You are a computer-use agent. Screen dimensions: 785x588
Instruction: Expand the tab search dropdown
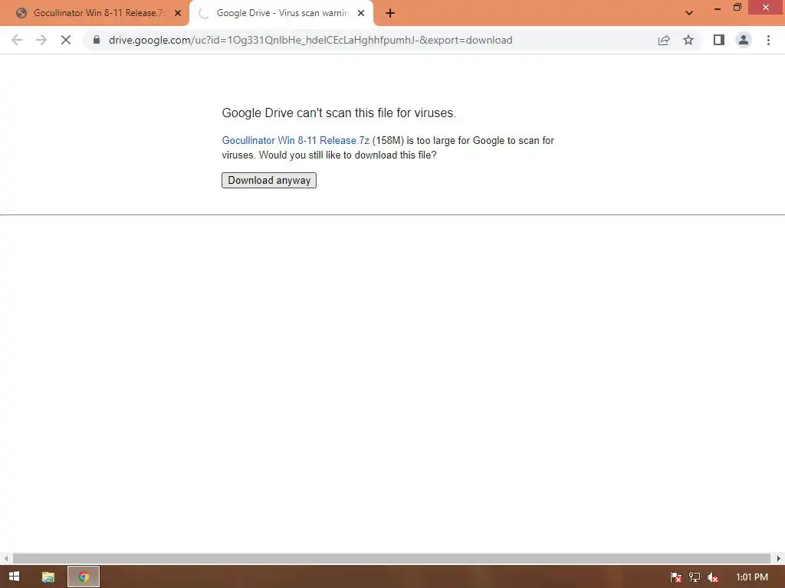point(689,13)
